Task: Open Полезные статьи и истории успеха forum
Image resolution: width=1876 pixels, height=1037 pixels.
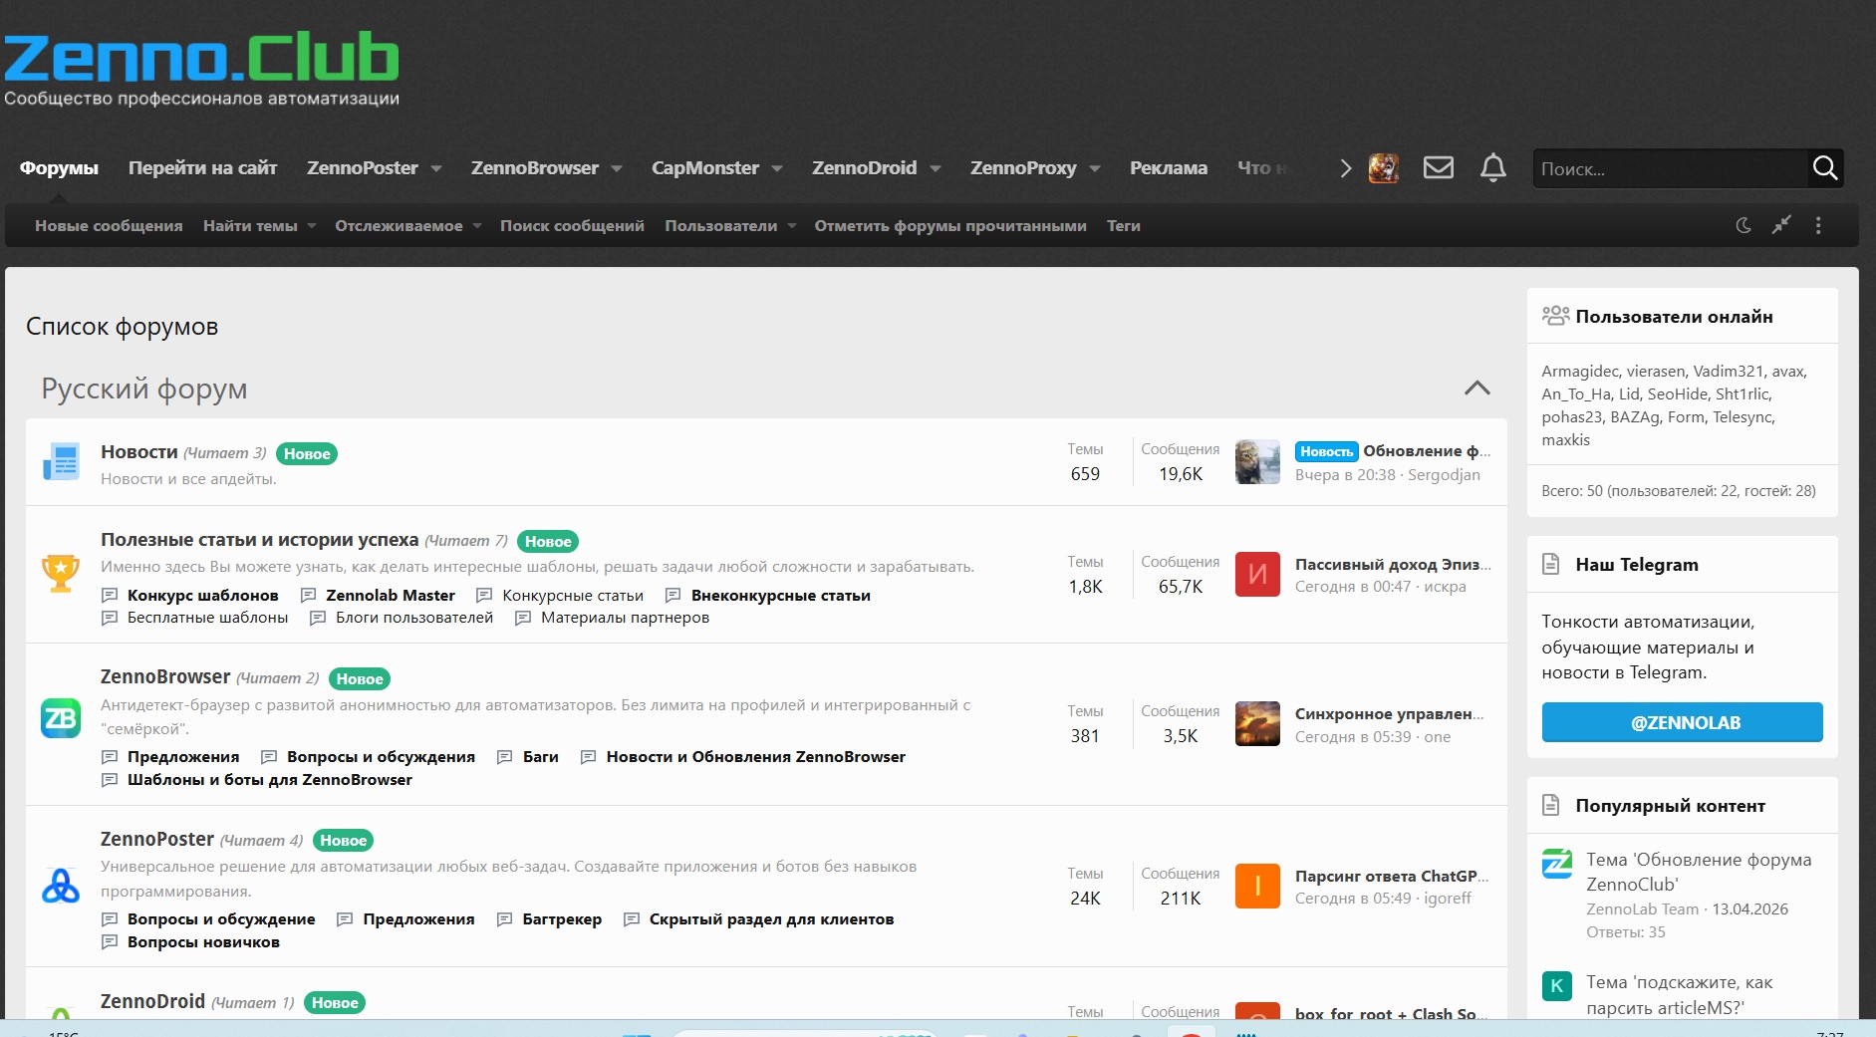Action: tap(259, 540)
